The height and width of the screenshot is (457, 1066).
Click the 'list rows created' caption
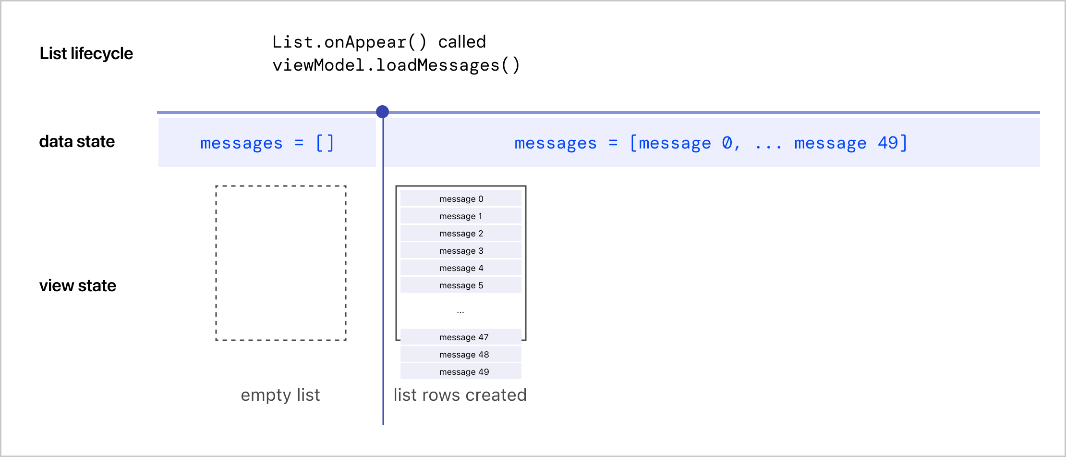click(460, 395)
